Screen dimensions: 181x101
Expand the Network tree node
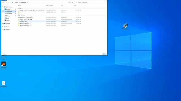(3, 29)
